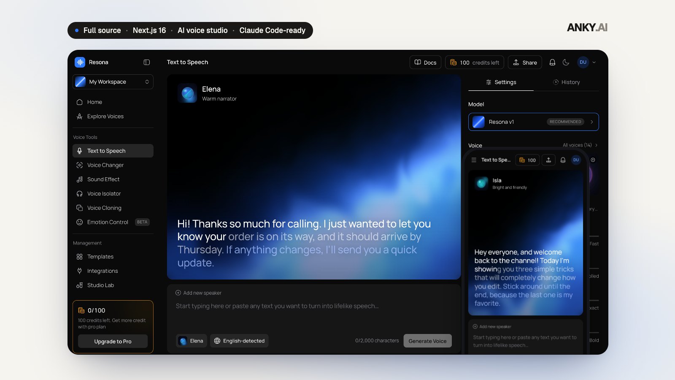This screenshot has width=675, height=380.
Task: Toggle dark mode with moon icon
Action: coord(566,62)
